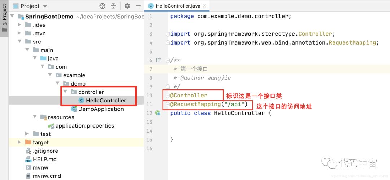The image size is (390, 180).
Task: Click the HELP.md markdown file icon
Action: [x=28, y=159]
